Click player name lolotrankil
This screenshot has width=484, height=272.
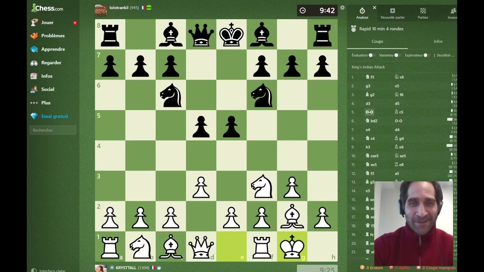click(119, 8)
